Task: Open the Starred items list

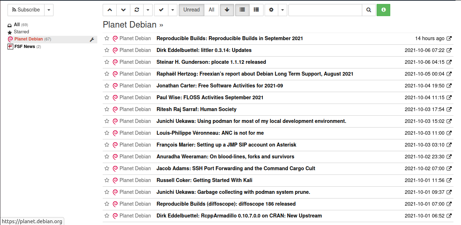Action: click(21, 32)
